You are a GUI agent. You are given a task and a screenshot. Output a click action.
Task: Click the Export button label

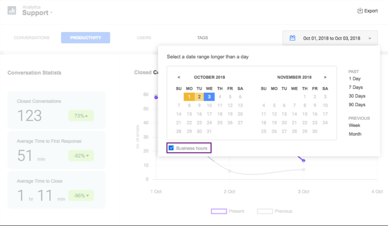pos(371,11)
